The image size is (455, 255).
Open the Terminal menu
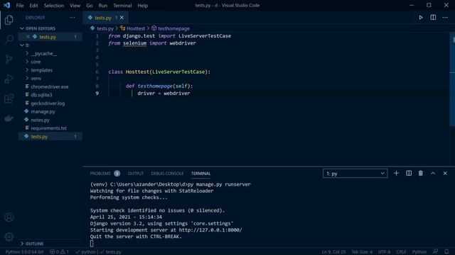coord(122,6)
